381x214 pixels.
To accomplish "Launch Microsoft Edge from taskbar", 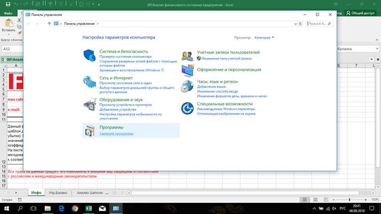I will (61, 208).
